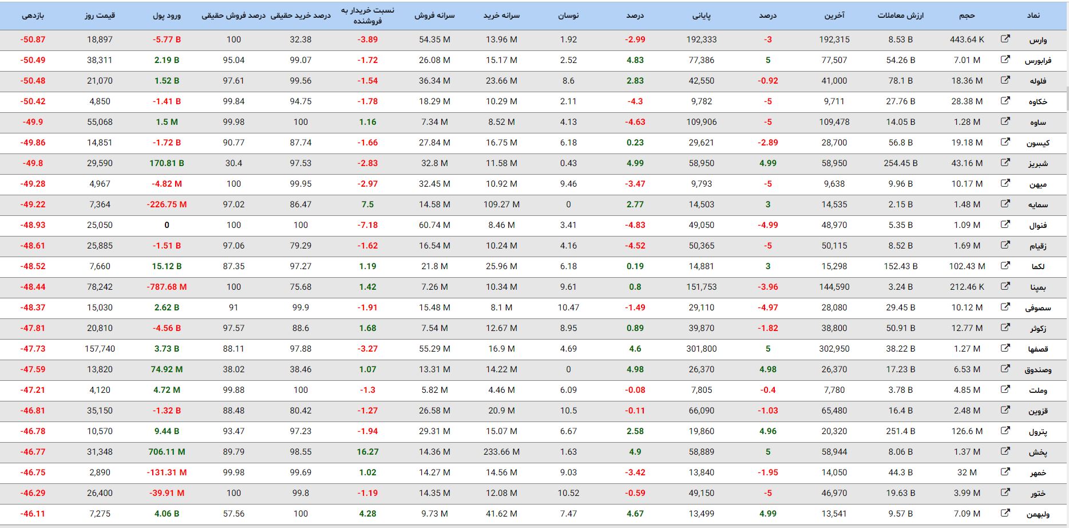Select symbol name شبریز

coord(1038,164)
